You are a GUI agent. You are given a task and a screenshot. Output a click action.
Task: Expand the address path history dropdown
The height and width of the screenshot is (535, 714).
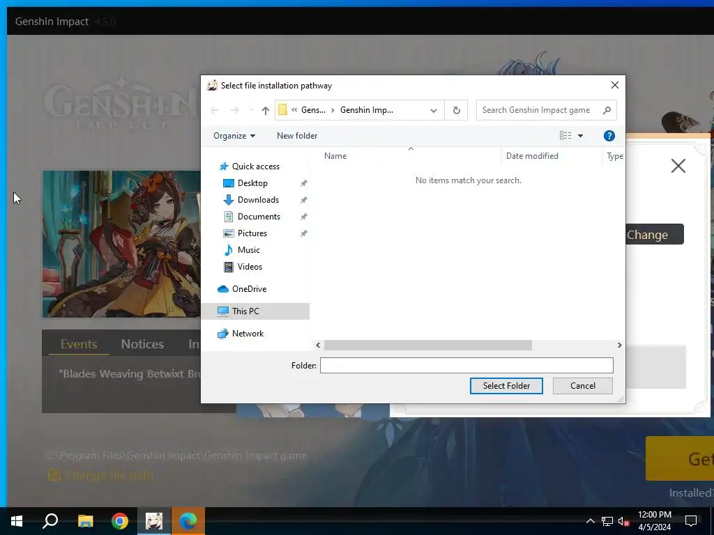tap(434, 110)
